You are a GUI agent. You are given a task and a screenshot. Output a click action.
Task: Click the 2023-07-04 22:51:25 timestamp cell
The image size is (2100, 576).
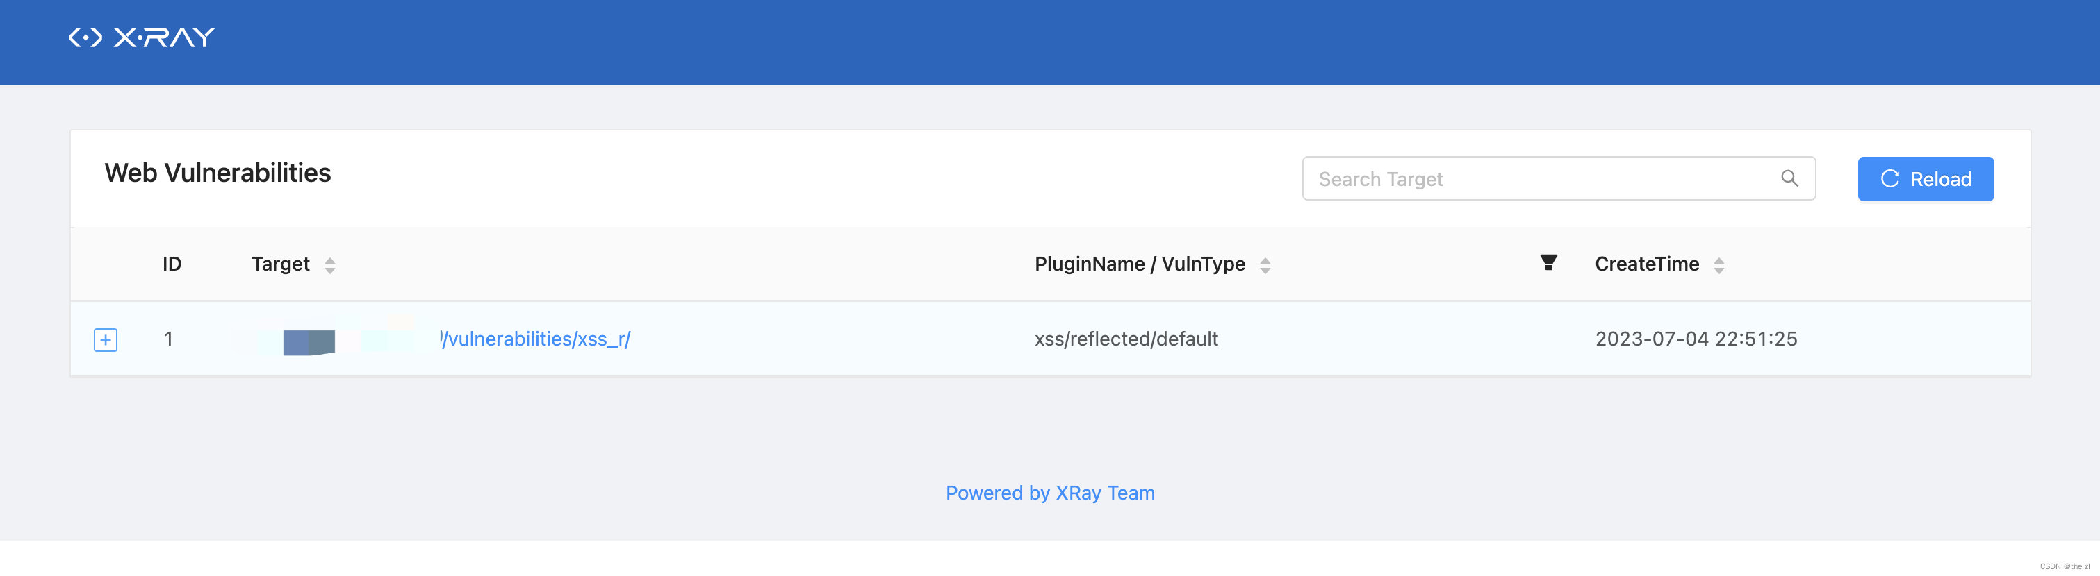point(1696,339)
